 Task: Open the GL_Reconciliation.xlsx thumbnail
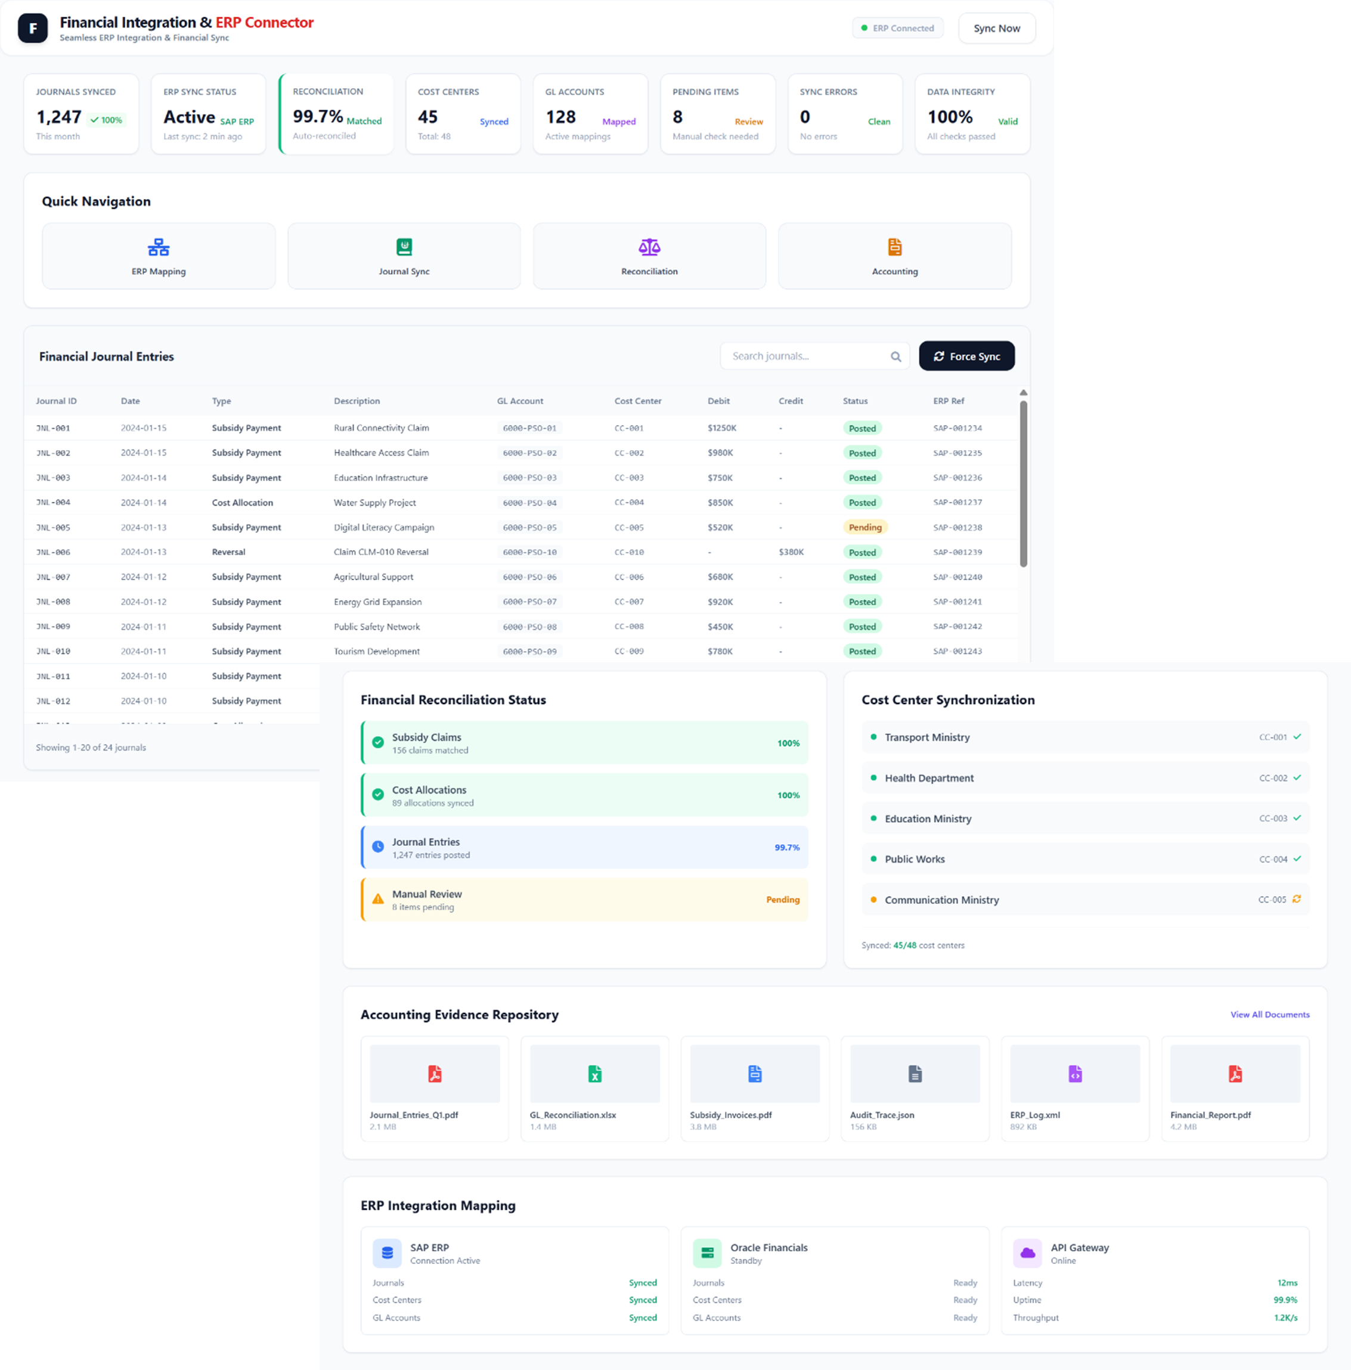[x=594, y=1074]
